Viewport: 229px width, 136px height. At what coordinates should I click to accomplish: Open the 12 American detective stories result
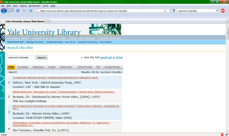(x=55, y=77)
